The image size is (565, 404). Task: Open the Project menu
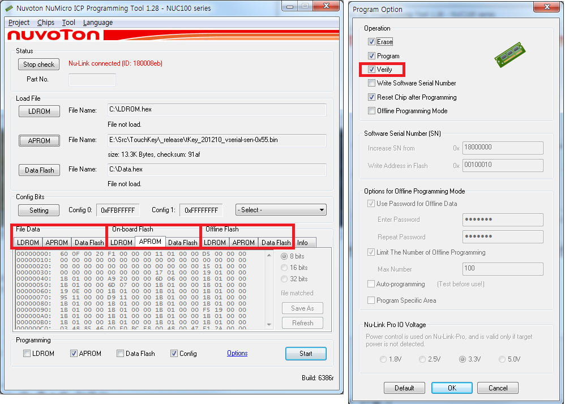19,22
